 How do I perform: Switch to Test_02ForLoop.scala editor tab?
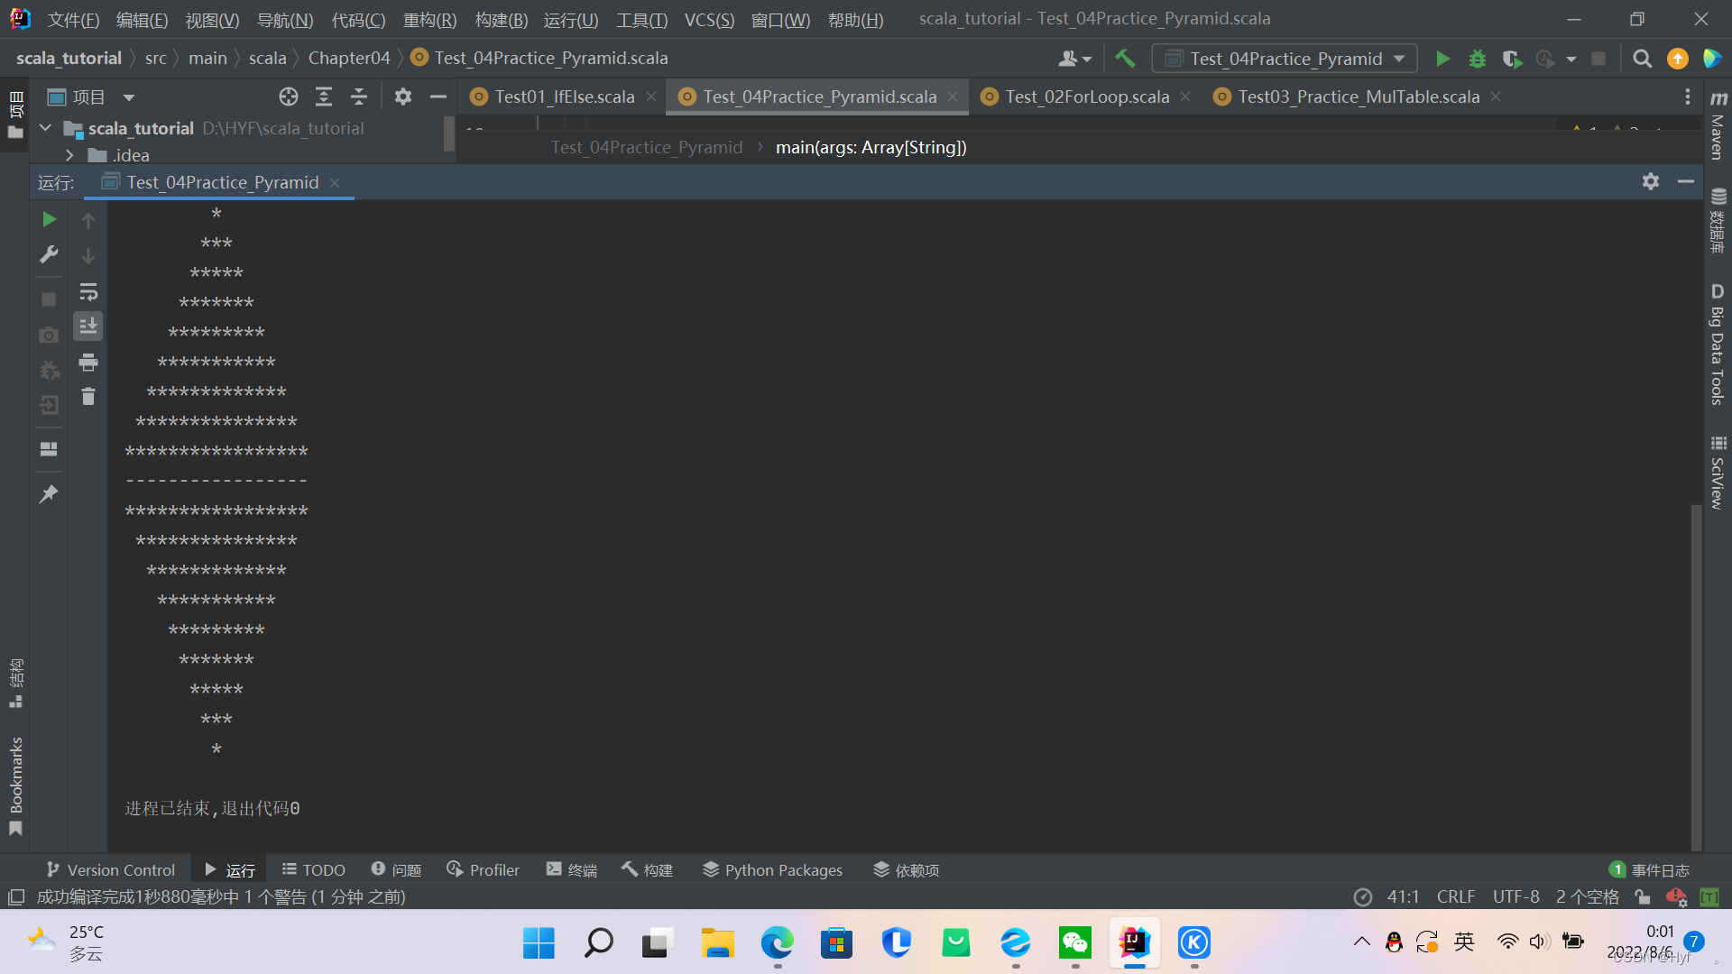click(1086, 96)
